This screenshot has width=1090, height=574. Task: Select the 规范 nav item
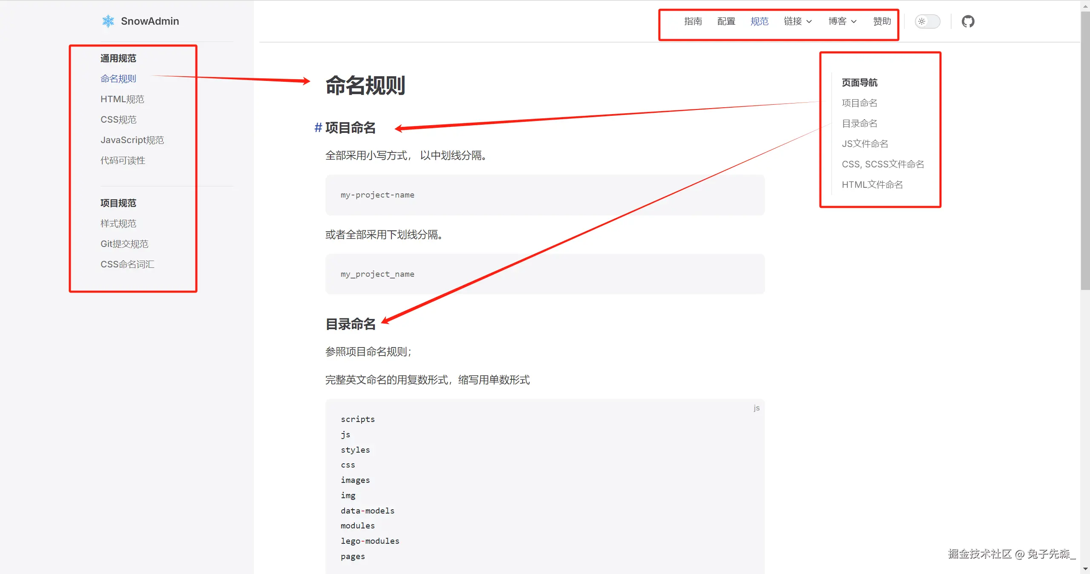point(759,21)
